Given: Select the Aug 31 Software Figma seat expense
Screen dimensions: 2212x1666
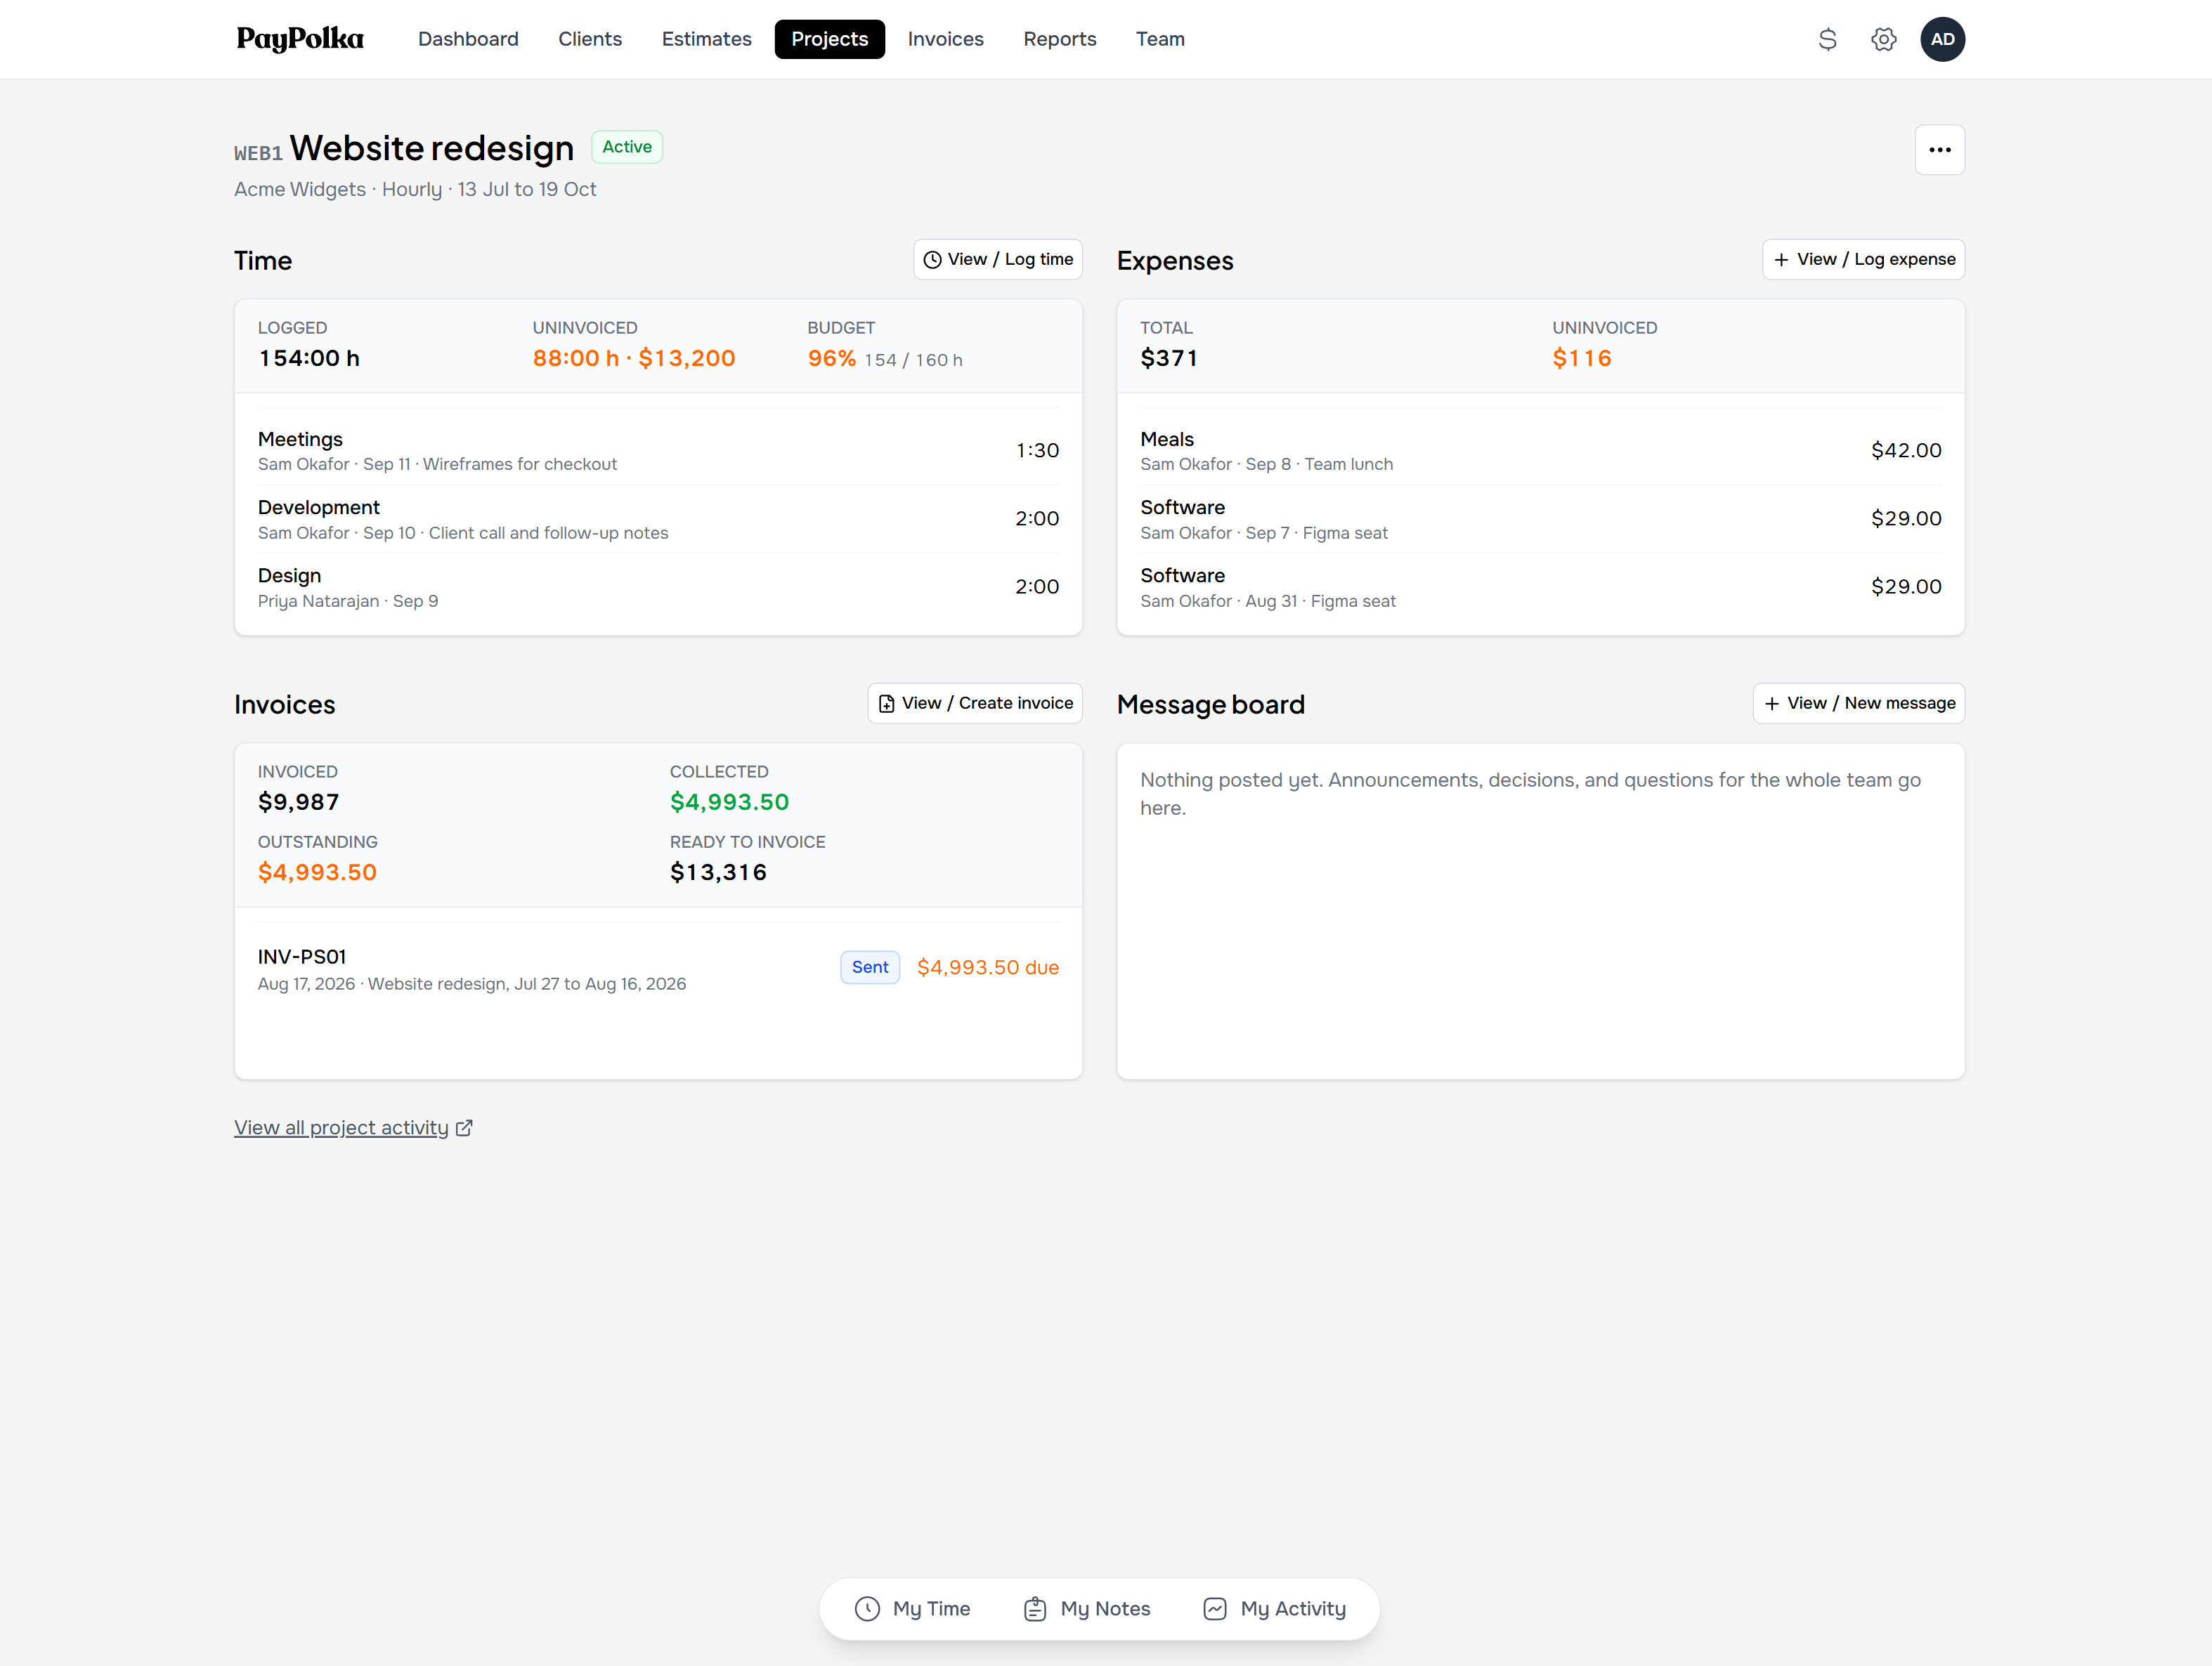Looking at the screenshot, I should coord(1540,588).
